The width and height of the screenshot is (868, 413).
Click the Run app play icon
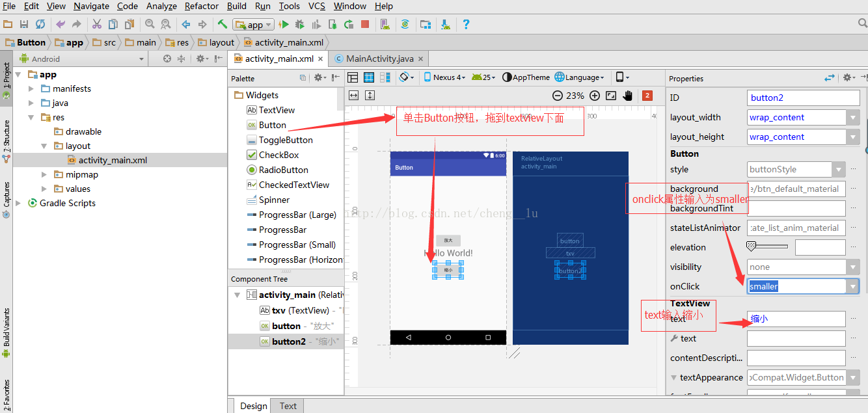click(x=284, y=25)
